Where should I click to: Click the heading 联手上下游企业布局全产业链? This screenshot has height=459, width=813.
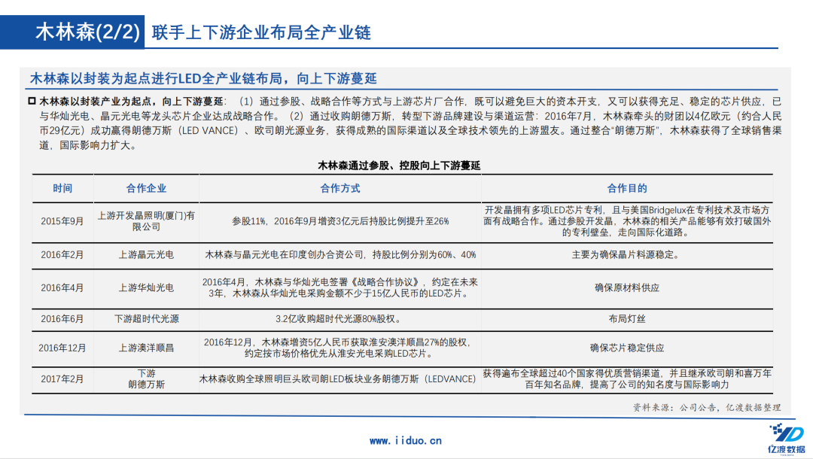tap(261, 32)
